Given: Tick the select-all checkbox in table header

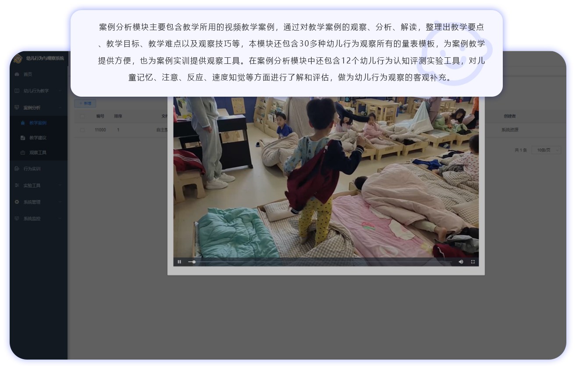Looking at the screenshot, I should tap(82, 116).
